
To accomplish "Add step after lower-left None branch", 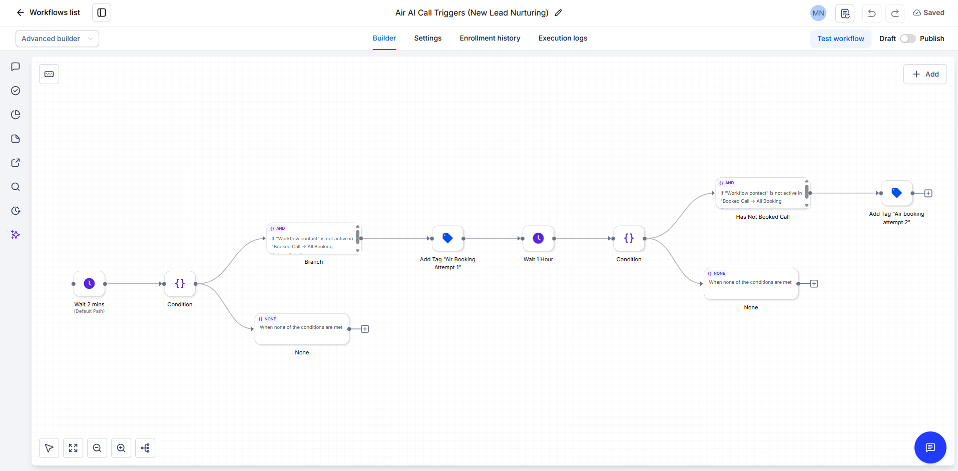I will (365, 329).
